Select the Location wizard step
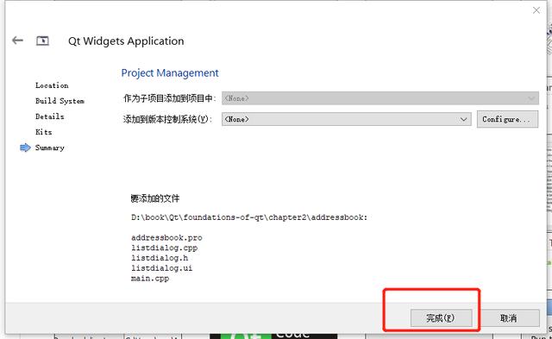This screenshot has width=552, height=339. (x=52, y=85)
